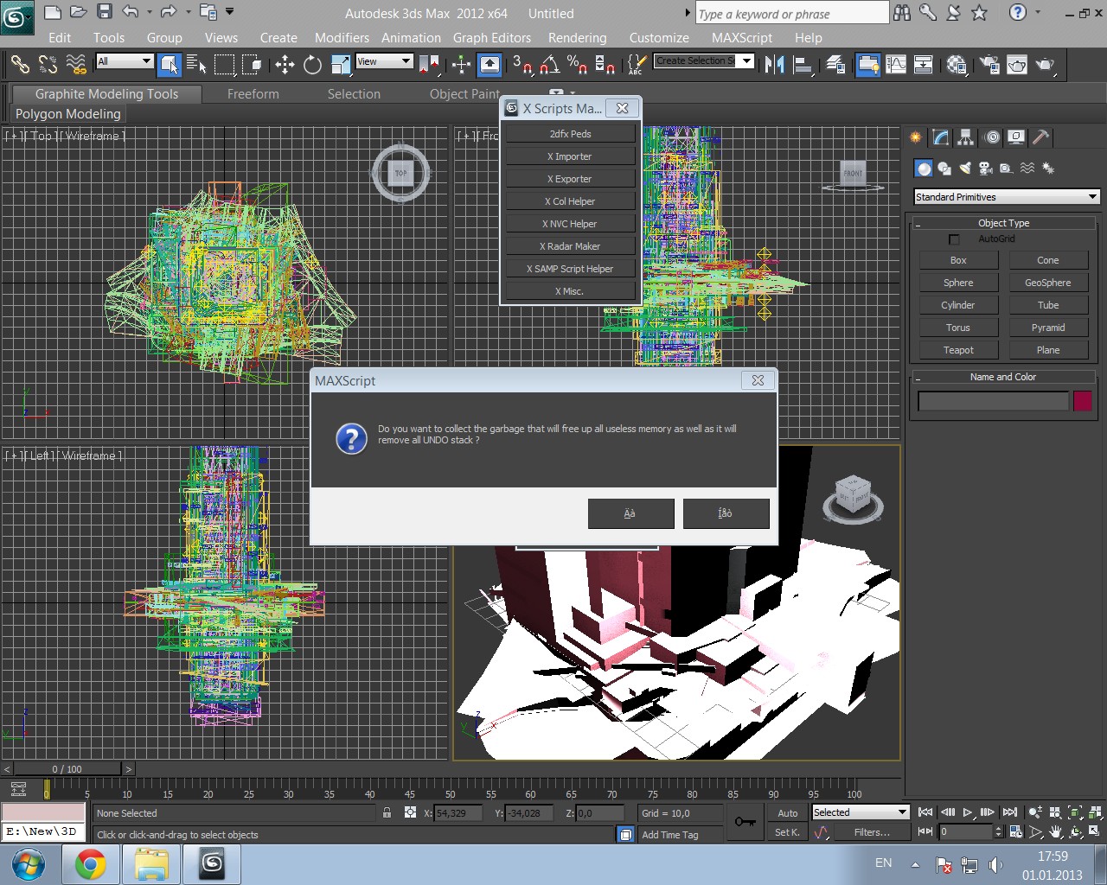Toggle the 3D Snaps button
Screen dimensions: 1107x885
point(522,64)
